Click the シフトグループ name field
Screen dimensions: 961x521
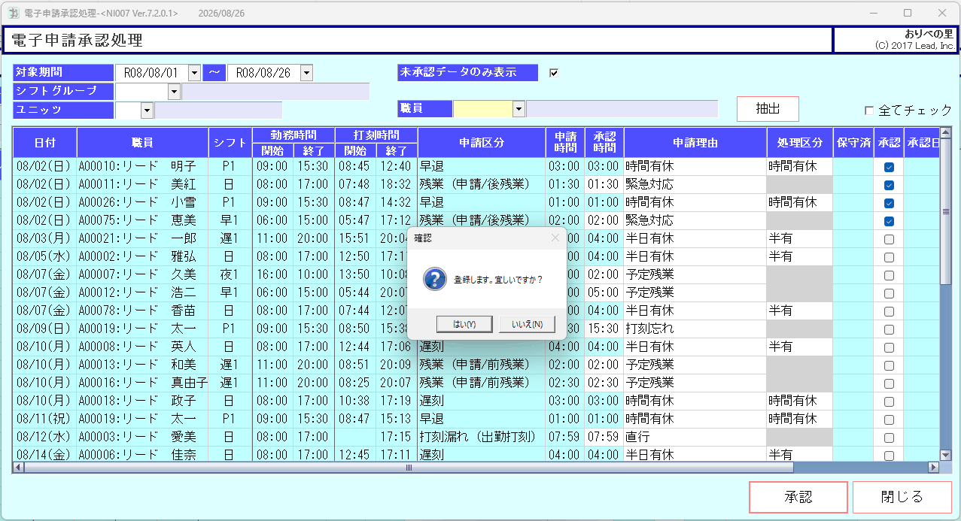[275, 92]
